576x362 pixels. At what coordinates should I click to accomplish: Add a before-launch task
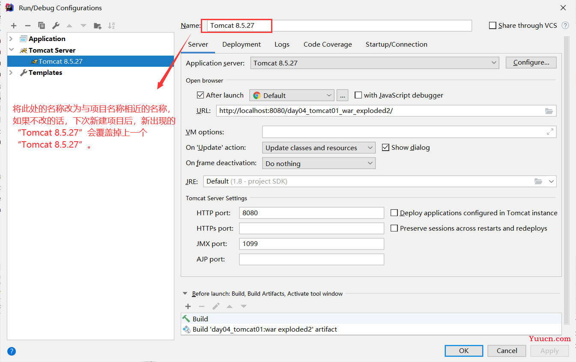click(x=188, y=306)
